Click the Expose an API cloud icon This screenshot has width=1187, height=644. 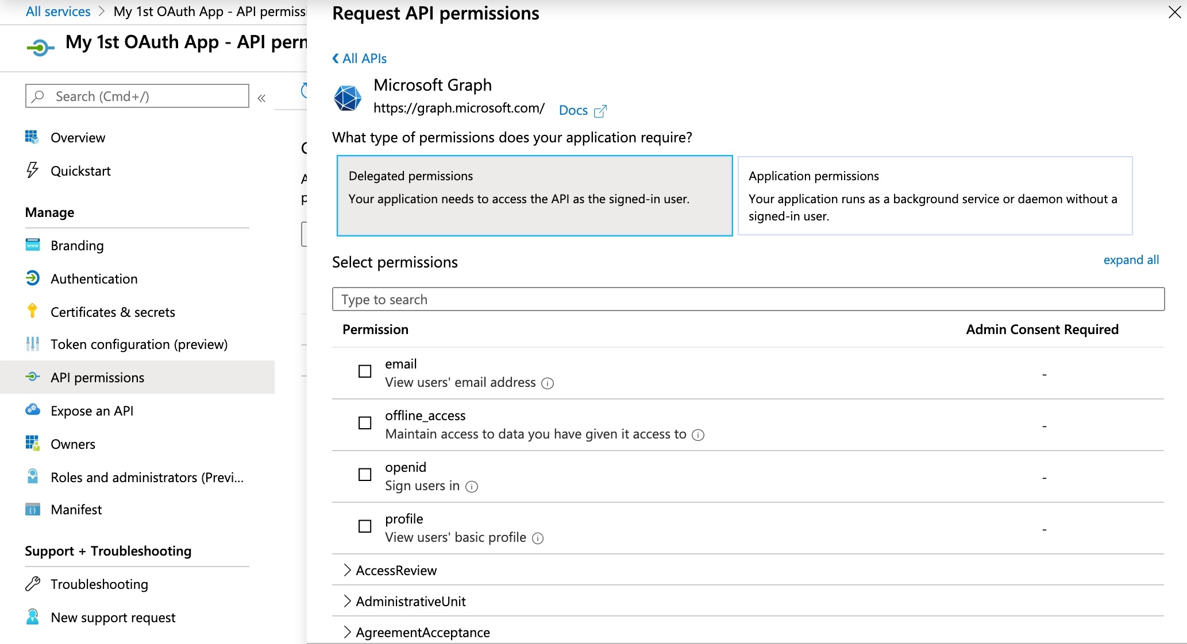pyautogui.click(x=33, y=410)
